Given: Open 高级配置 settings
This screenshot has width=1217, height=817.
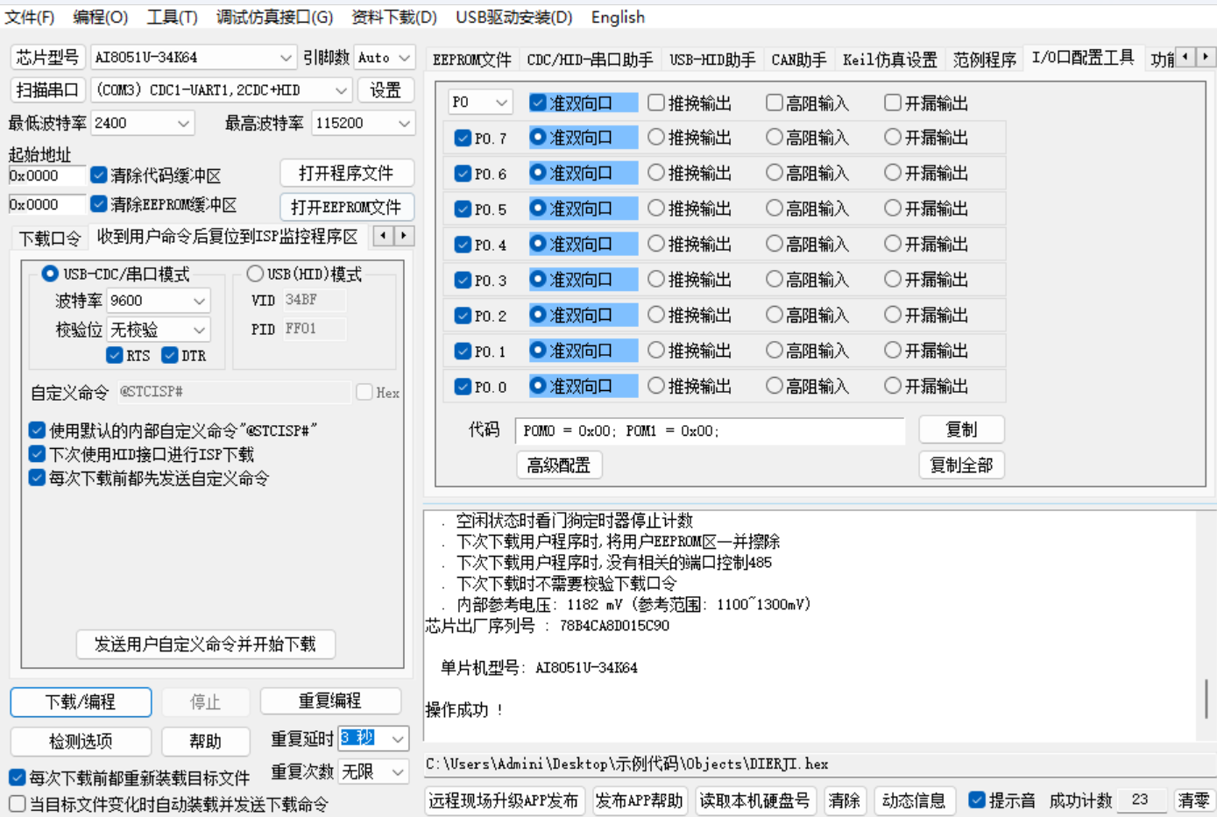Looking at the screenshot, I should (559, 465).
